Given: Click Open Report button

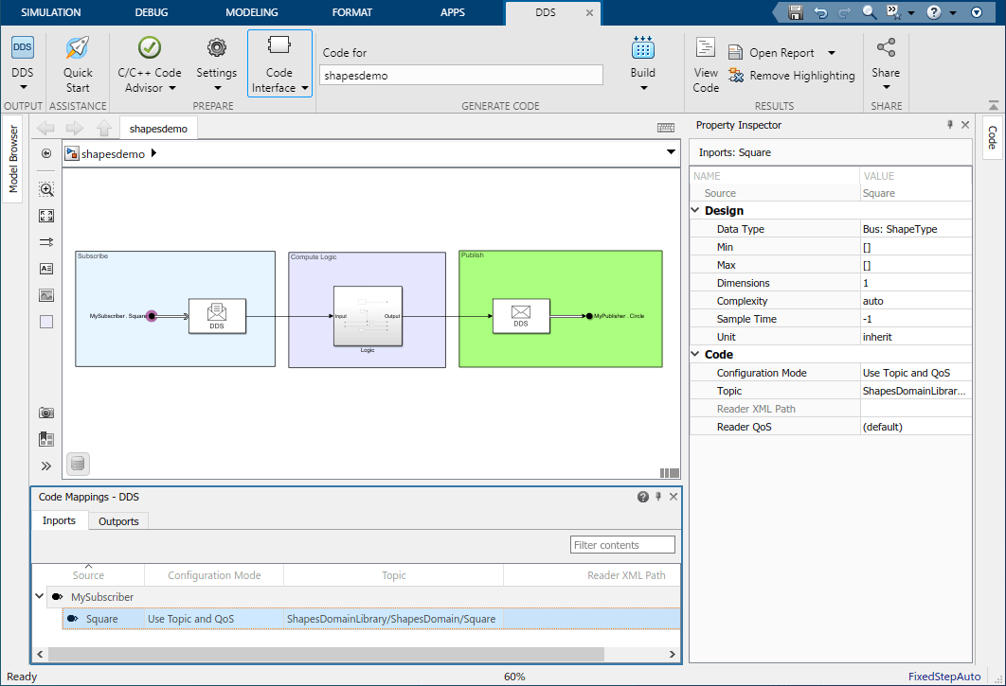Looking at the screenshot, I should [772, 53].
